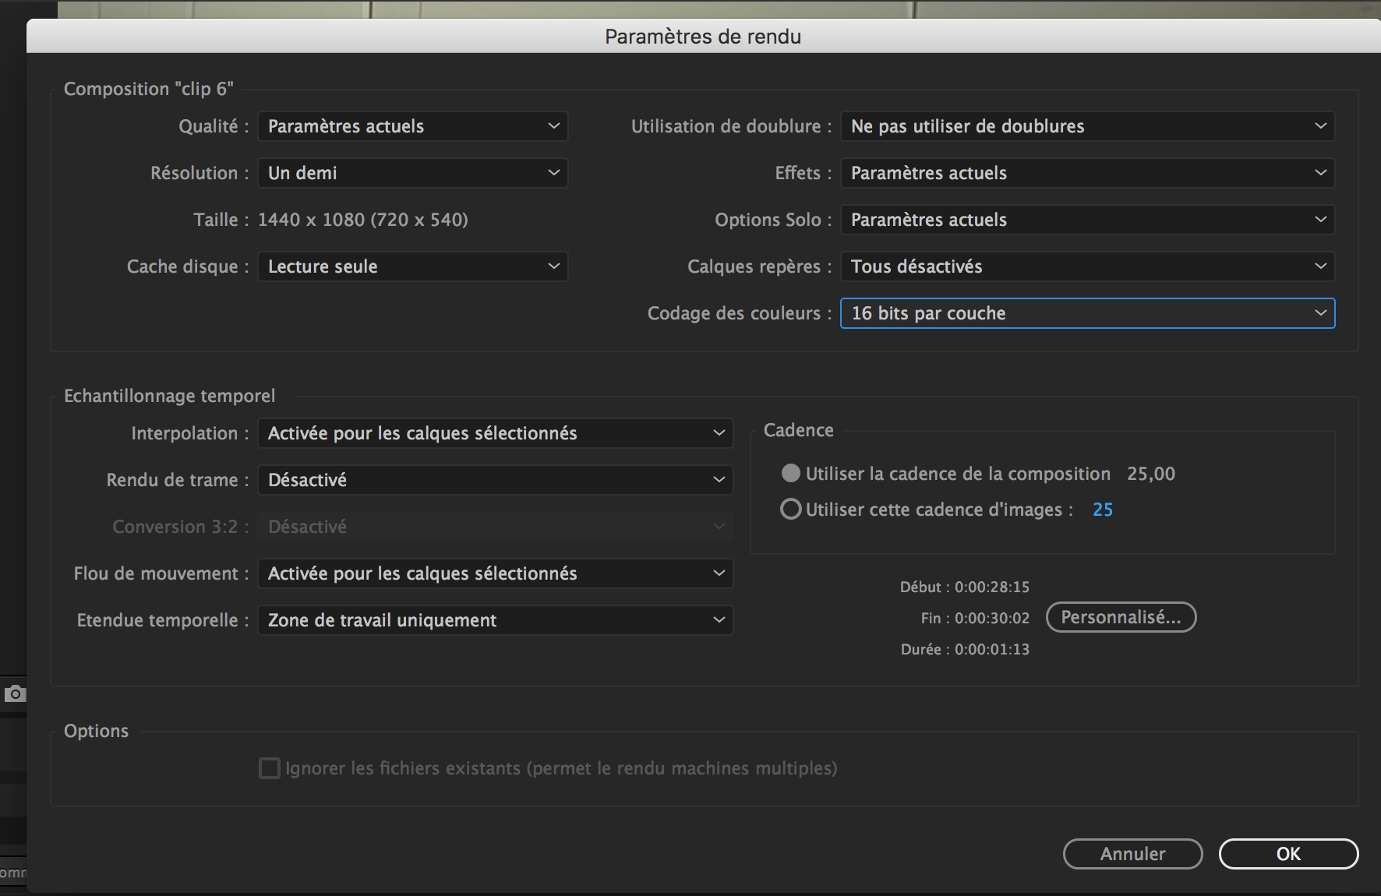This screenshot has width=1381, height=896.
Task: Confirm with the OK button
Action: tap(1288, 854)
